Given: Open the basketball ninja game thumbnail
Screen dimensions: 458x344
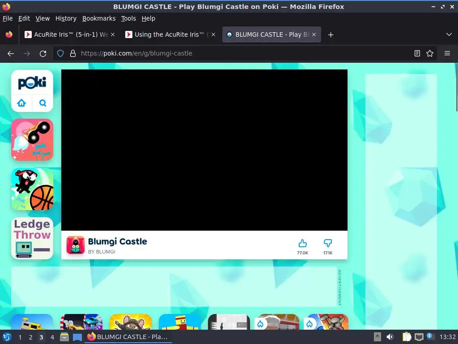Looking at the screenshot, I should click(x=32, y=189).
